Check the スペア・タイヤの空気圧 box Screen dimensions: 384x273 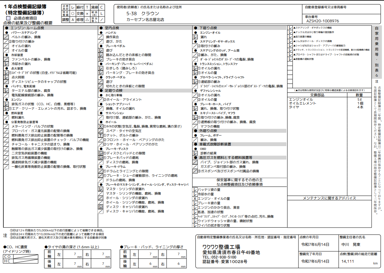tap(100, 131)
